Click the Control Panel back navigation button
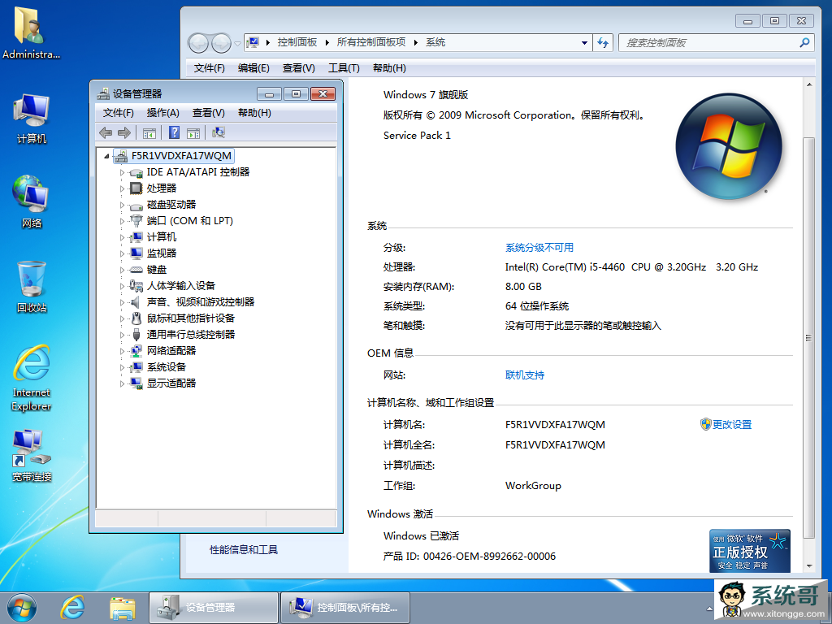This screenshot has height=624, width=832. [x=198, y=43]
